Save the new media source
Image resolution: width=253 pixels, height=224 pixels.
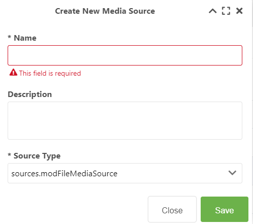click(x=225, y=209)
